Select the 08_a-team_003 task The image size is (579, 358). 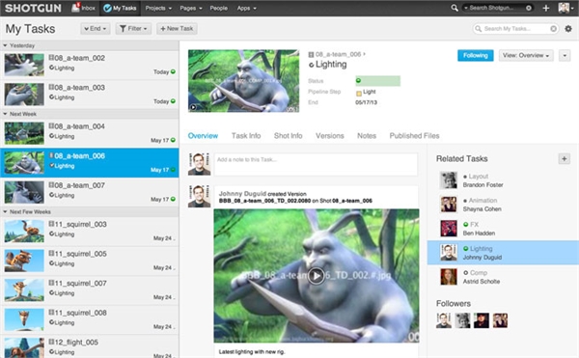point(90,95)
